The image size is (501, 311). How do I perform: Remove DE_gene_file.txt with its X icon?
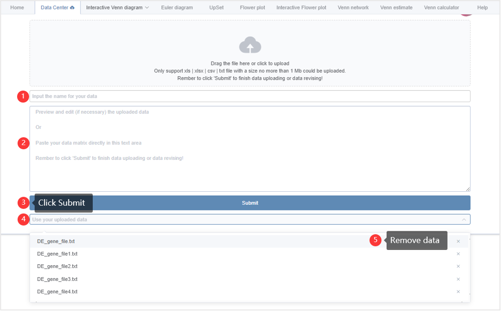pyautogui.click(x=458, y=241)
